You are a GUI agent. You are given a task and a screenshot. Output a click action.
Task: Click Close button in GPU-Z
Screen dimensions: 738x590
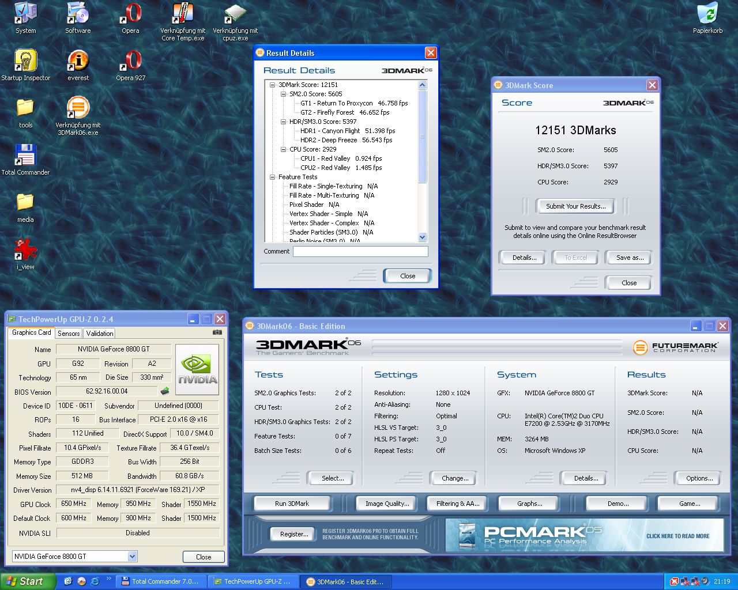204,557
